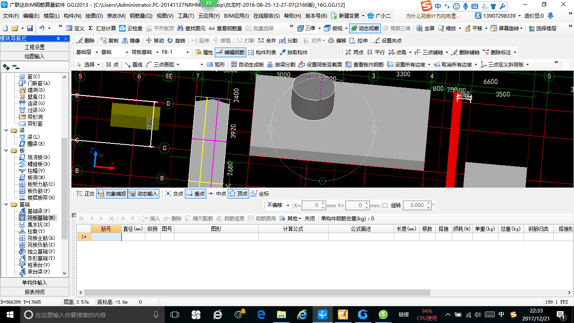Click the Open folder icon
Viewport: 574px width, 323px height.
tap(15, 28)
